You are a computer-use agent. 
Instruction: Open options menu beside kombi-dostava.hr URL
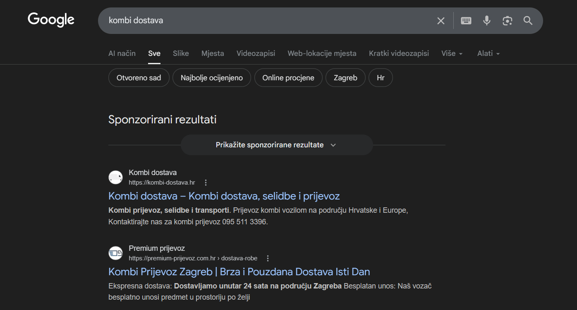coord(206,183)
